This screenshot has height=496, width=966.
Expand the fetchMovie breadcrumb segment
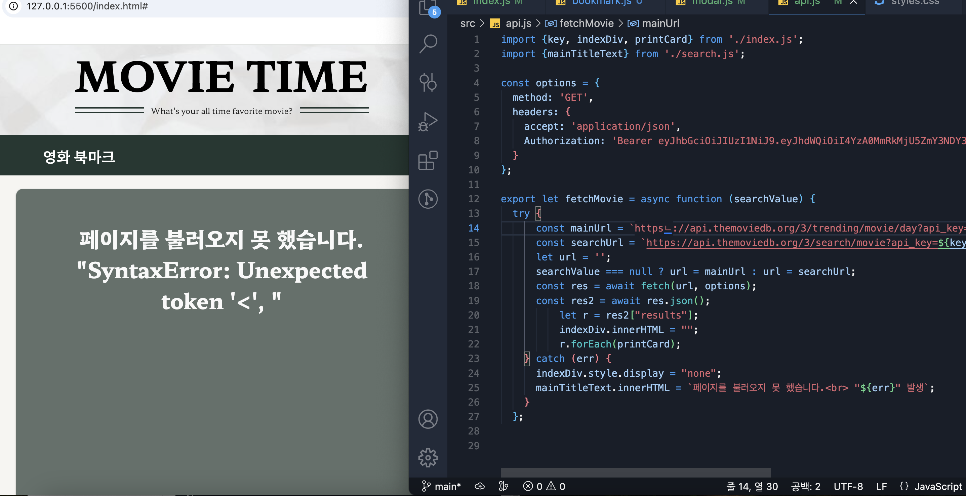[x=586, y=23]
